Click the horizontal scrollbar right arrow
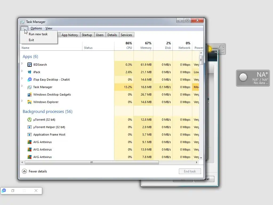 [x=196, y=163]
